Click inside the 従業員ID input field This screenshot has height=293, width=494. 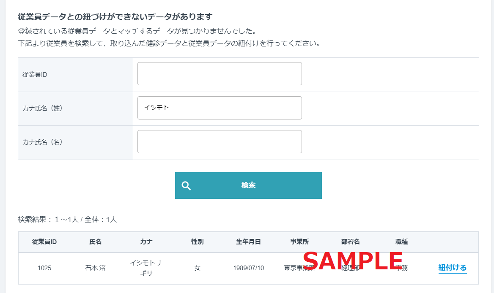click(219, 73)
